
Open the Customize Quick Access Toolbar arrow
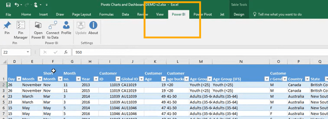pos(47,5)
